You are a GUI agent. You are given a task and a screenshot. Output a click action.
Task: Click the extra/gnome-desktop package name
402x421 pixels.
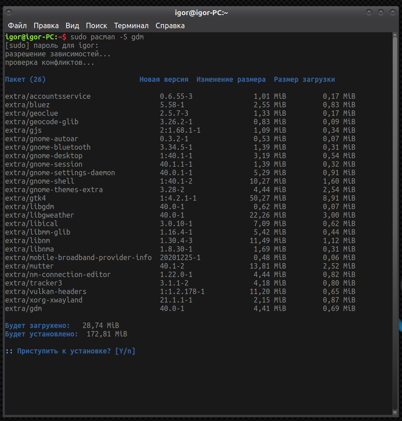pyautogui.click(x=44, y=156)
